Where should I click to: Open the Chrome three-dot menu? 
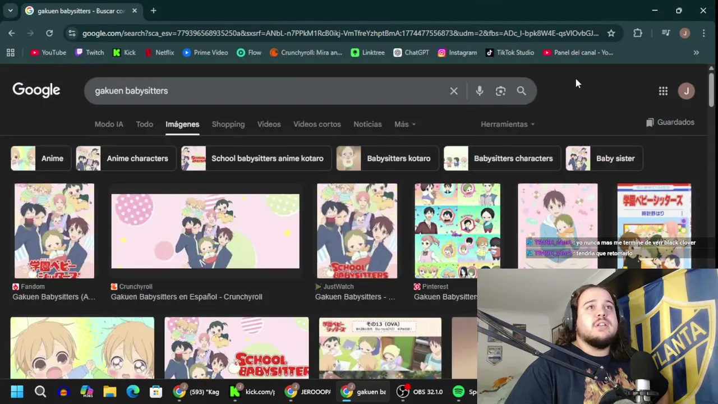pos(703,33)
